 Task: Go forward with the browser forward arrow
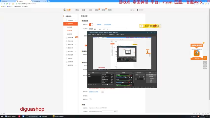point(4,4)
